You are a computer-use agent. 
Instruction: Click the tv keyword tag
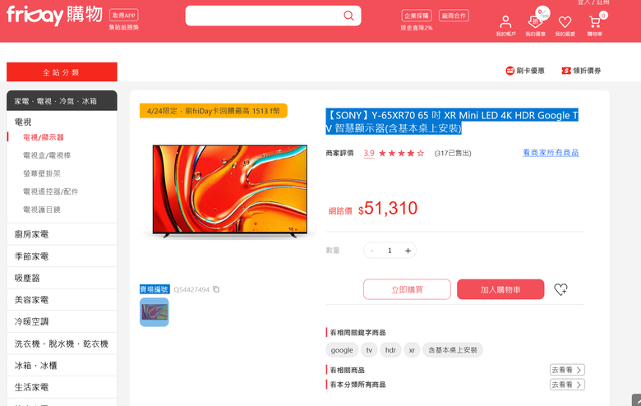pyautogui.click(x=369, y=350)
